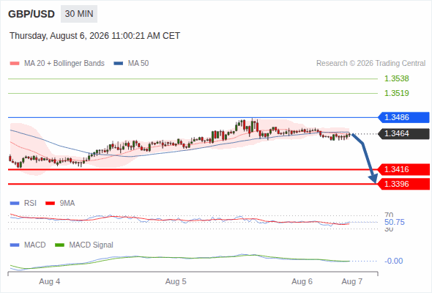Click the green 1.3519 resistance level

tap(397, 93)
